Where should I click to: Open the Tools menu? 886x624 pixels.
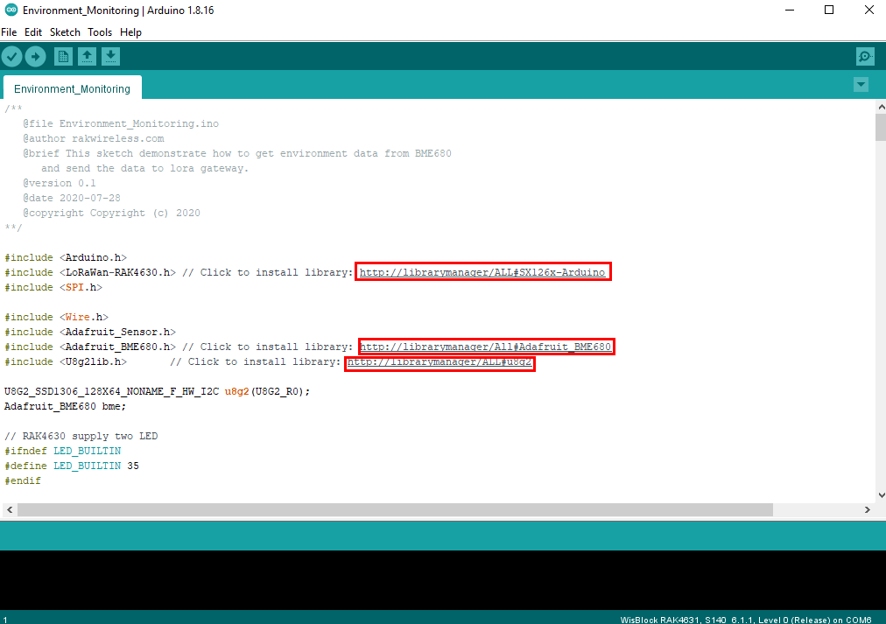100,32
